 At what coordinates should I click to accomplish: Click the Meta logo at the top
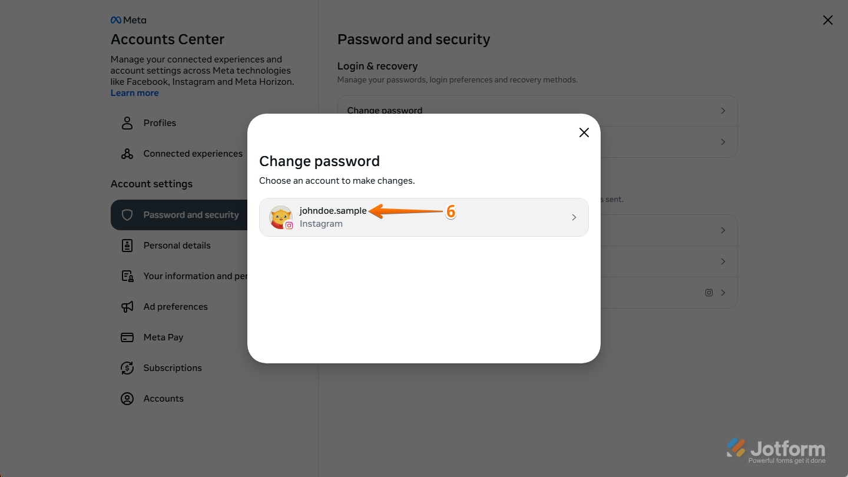click(128, 19)
